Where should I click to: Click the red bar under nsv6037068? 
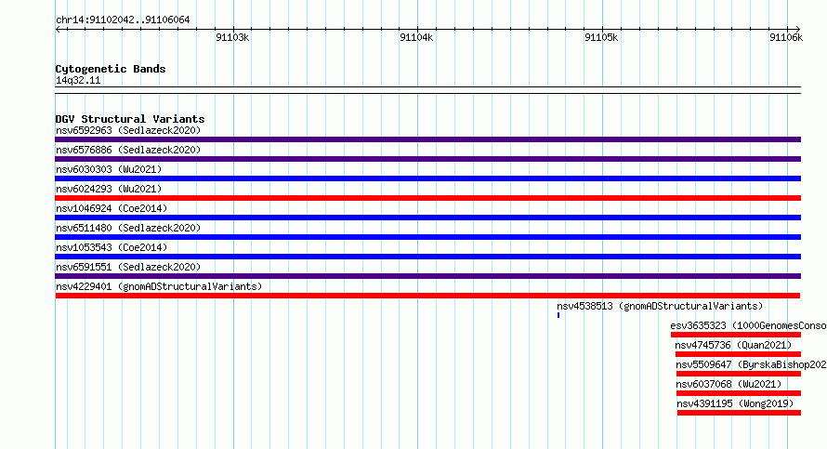click(x=739, y=393)
